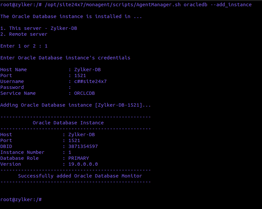Click the Enter 1 or 2 prompt answer
262x209 pixels.
[x=46, y=46]
